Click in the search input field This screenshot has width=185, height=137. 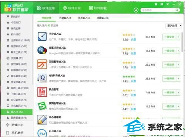coord(158,10)
